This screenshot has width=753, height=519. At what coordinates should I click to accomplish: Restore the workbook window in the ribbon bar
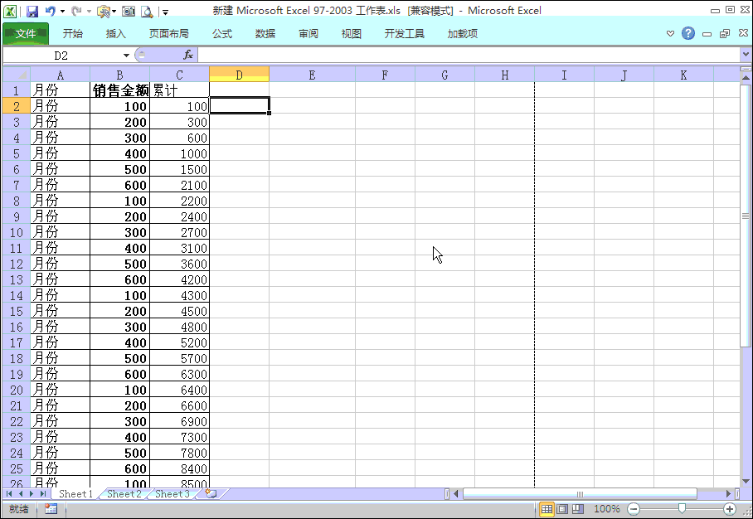[725, 34]
